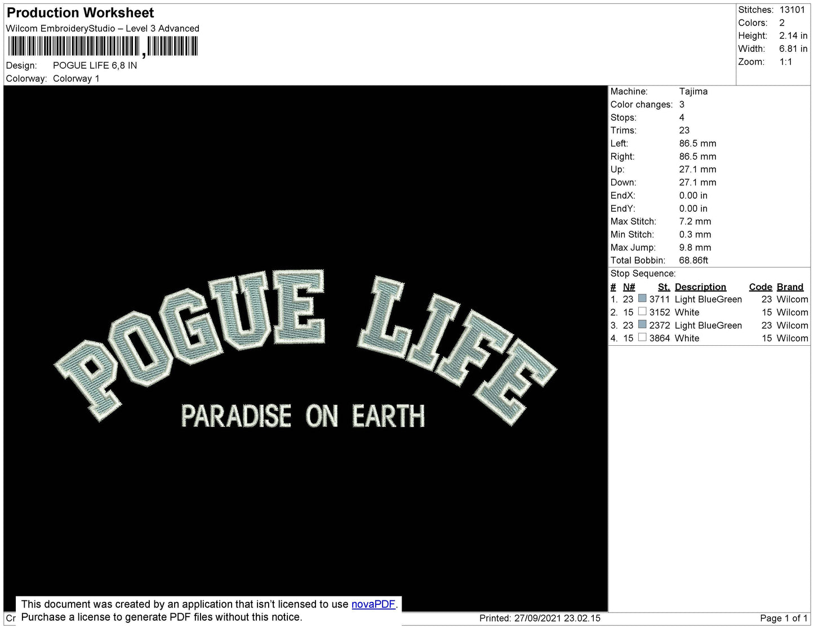This screenshot has height=629, width=814.
Task: Select stitch count '3152' in stop row 2
Action: (x=660, y=313)
